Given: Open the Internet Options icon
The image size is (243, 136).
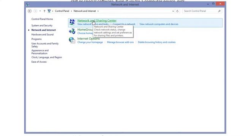Looking at the screenshot, I should 72,40.
